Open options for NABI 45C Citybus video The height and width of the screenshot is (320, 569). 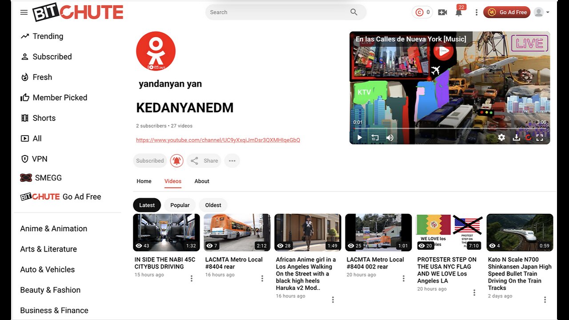192,278
